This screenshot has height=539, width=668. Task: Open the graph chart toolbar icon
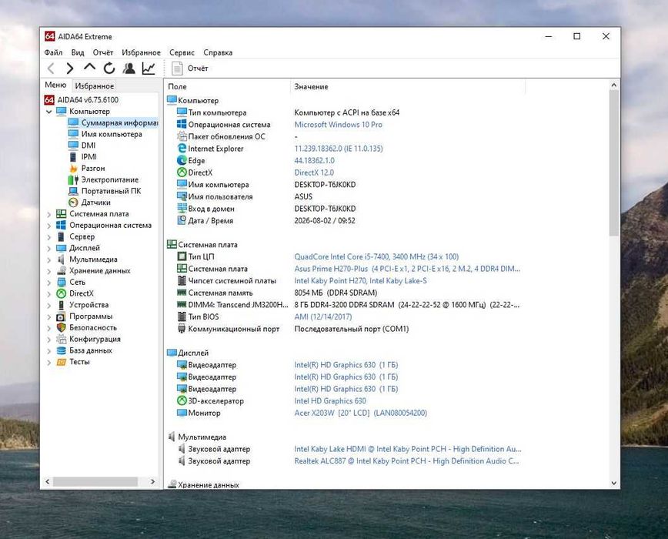[149, 69]
